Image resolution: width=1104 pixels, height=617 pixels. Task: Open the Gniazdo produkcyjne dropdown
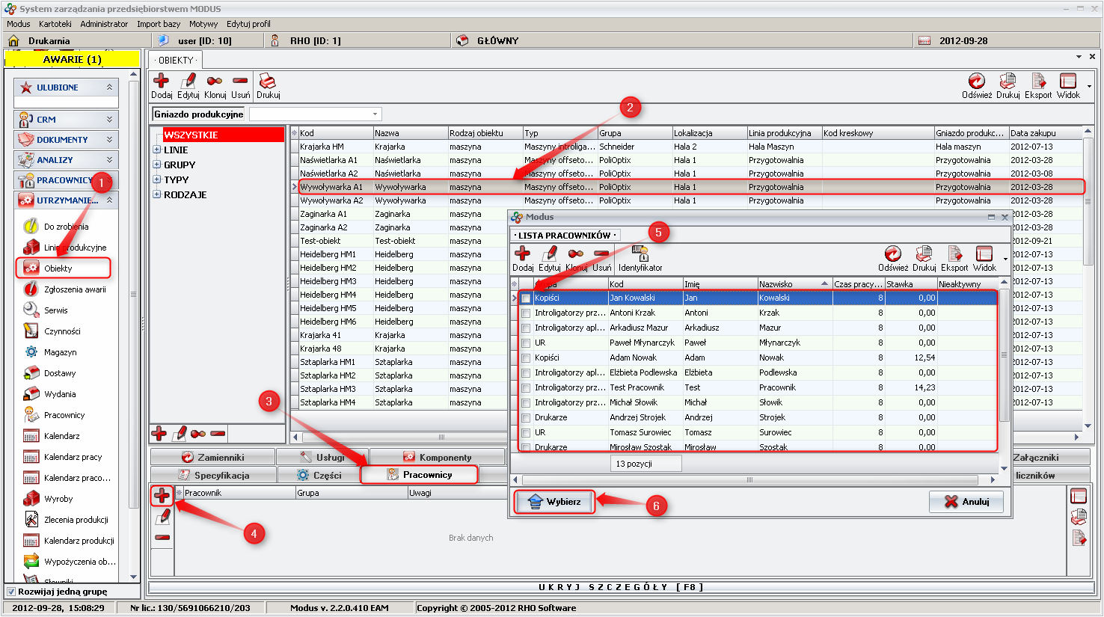point(375,114)
